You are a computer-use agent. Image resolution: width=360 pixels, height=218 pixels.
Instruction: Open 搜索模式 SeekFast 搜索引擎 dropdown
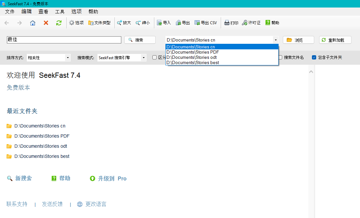pos(122,58)
